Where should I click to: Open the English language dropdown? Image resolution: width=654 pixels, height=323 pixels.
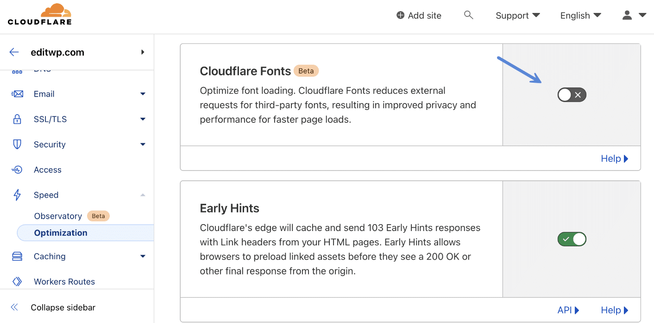coord(579,15)
